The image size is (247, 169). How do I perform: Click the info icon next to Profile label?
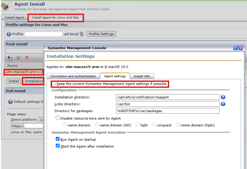click(9, 34)
